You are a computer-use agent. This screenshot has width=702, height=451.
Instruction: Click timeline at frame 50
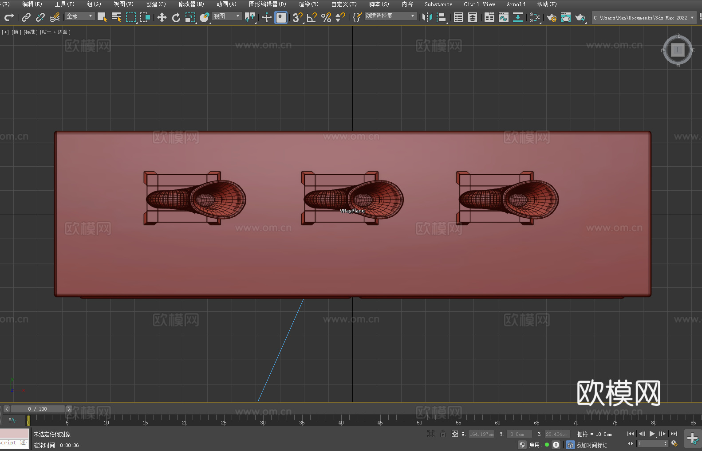pos(419,420)
